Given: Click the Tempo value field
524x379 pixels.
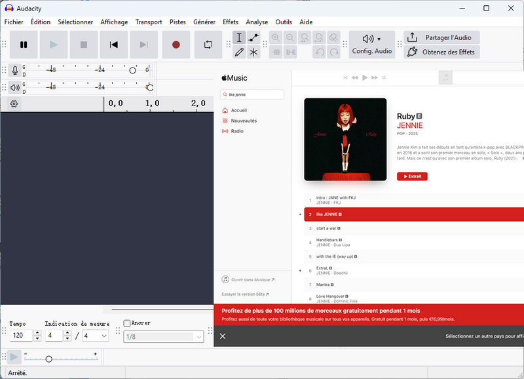Looking at the screenshot, I should click(x=21, y=336).
